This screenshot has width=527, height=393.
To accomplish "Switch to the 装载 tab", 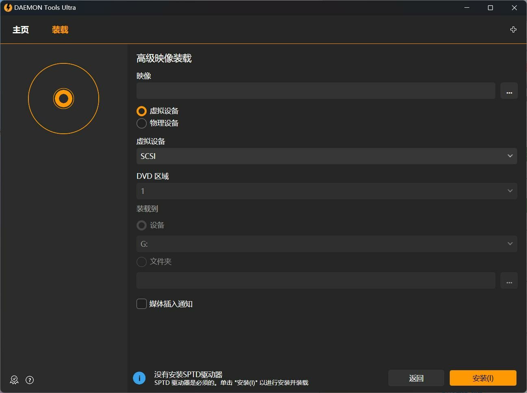I will coord(60,30).
